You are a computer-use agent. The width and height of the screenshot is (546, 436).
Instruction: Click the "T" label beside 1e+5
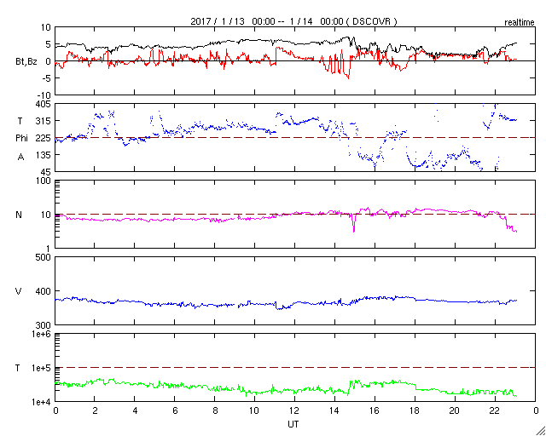(18, 368)
